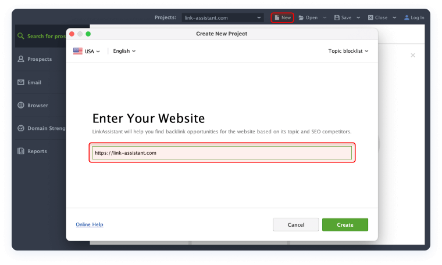Click the website URL input field
Image resolution: width=442 pixels, height=265 pixels.
222,153
